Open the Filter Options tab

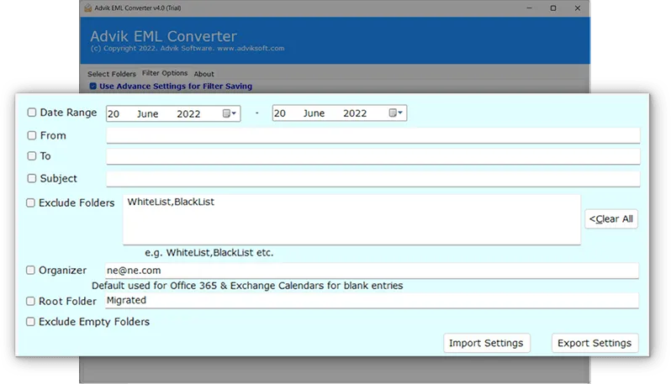tap(165, 73)
